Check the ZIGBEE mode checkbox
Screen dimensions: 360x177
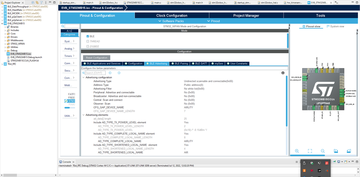coord(88,47)
